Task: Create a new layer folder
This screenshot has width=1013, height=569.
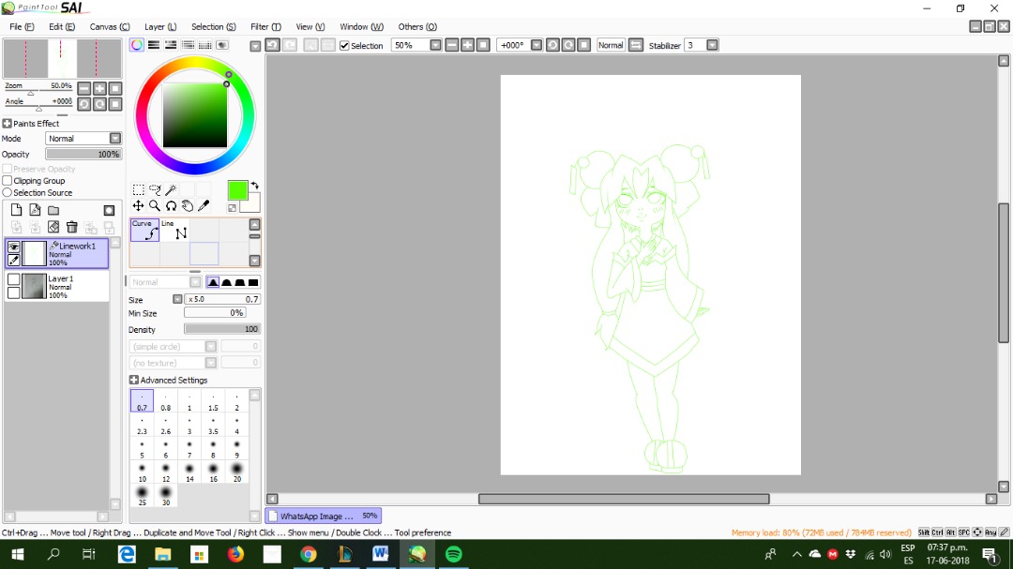Action: pos(53,210)
